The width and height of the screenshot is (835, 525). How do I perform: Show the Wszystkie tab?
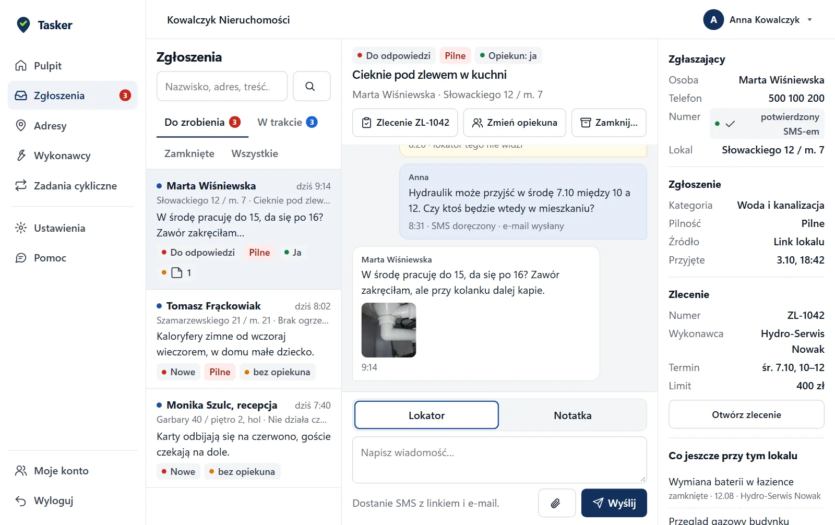point(255,153)
